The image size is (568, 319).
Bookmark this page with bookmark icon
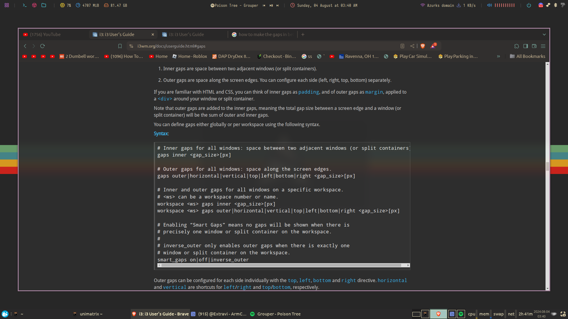120,46
